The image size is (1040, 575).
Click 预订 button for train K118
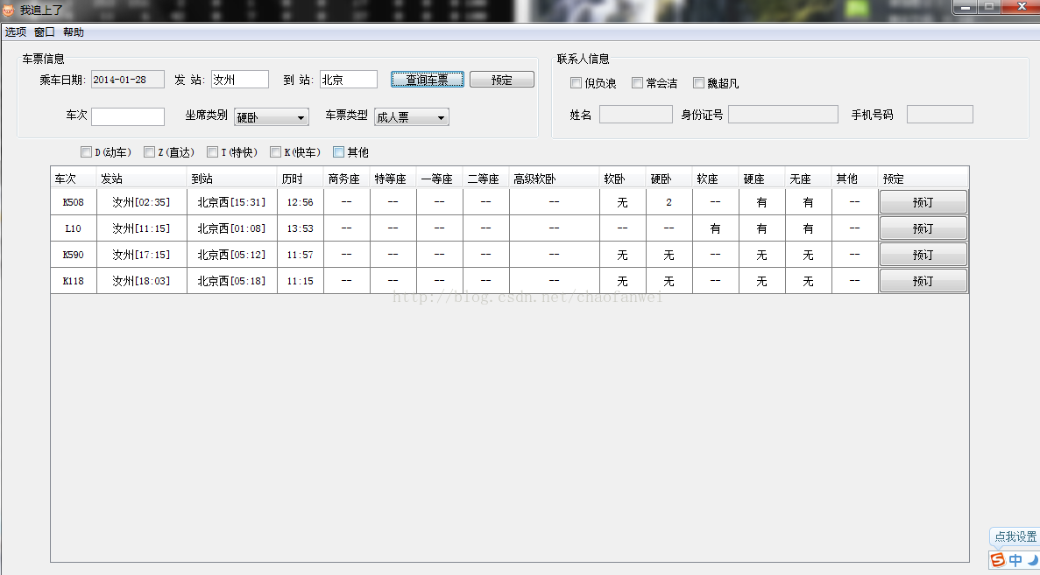(x=923, y=281)
